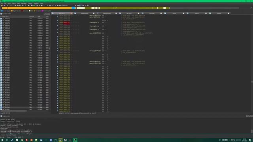Click the Python interpreter selector button
Screen dimensions: 253x142
click(x=3, y=135)
